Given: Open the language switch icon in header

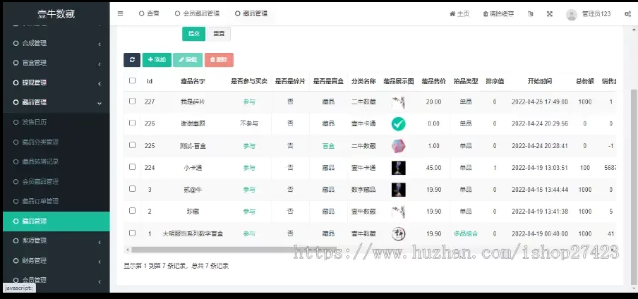Looking at the screenshot, I should (531, 14).
